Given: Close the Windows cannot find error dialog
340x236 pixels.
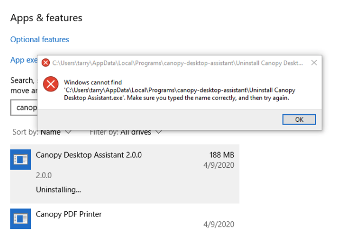Looking at the screenshot, I should click(314, 63).
